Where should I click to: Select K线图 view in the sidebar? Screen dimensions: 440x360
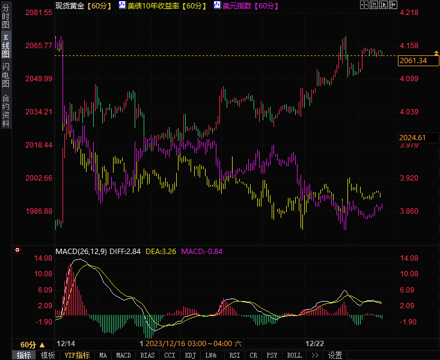(5, 46)
